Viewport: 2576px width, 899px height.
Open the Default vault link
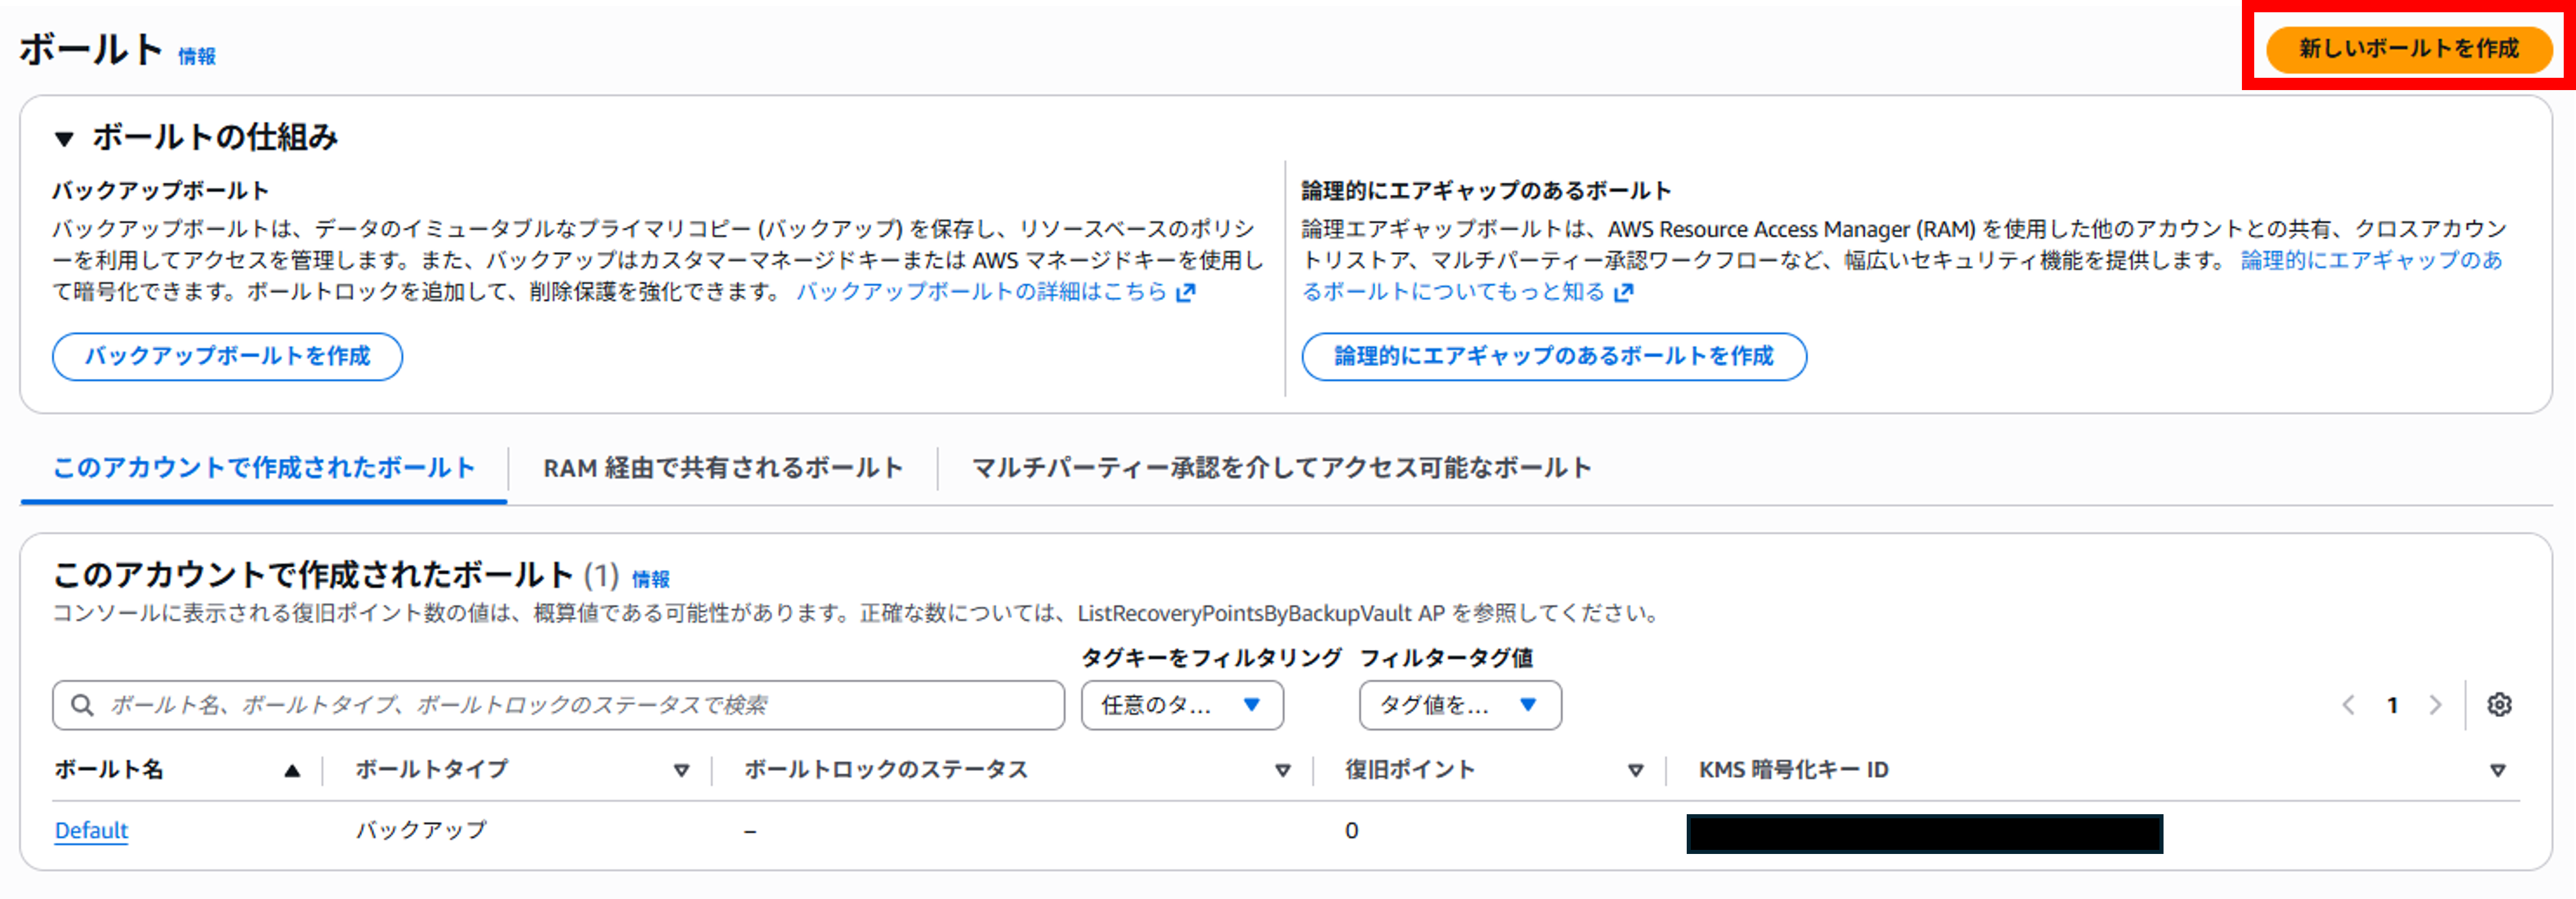pyautogui.click(x=91, y=831)
